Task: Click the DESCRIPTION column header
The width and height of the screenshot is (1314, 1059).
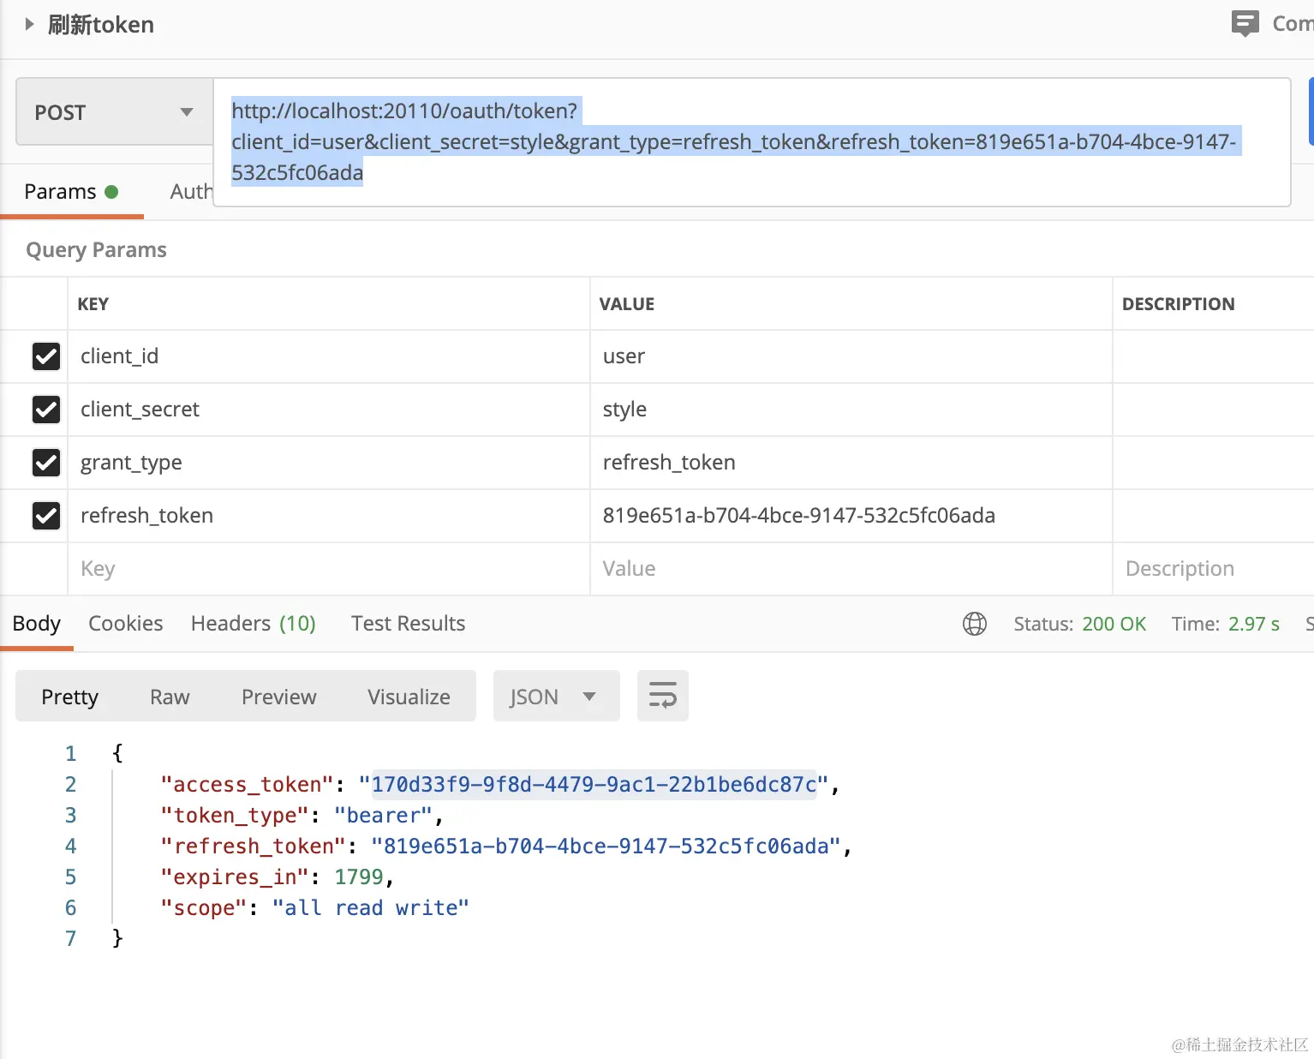Action: coord(1179,304)
